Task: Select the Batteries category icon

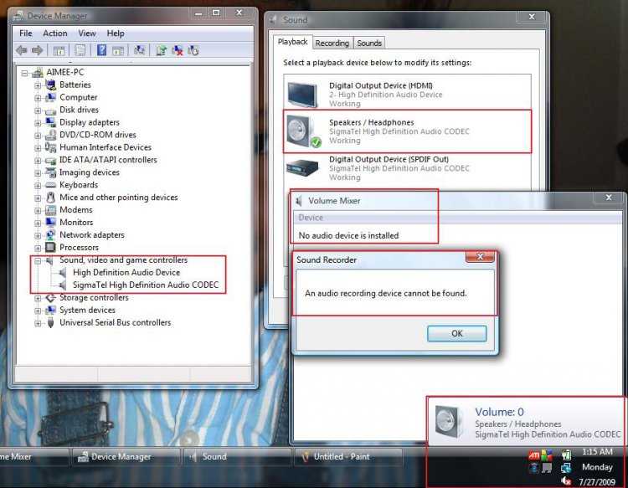Action: (50, 85)
